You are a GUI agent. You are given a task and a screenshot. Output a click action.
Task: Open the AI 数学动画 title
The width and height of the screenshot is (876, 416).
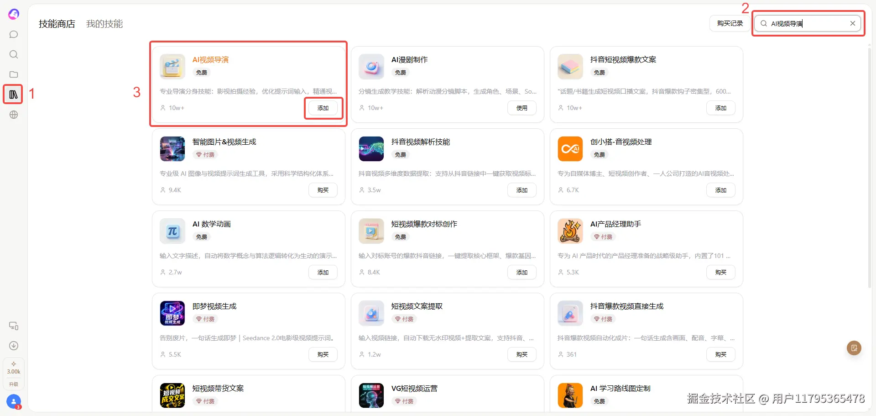click(212, 224)
